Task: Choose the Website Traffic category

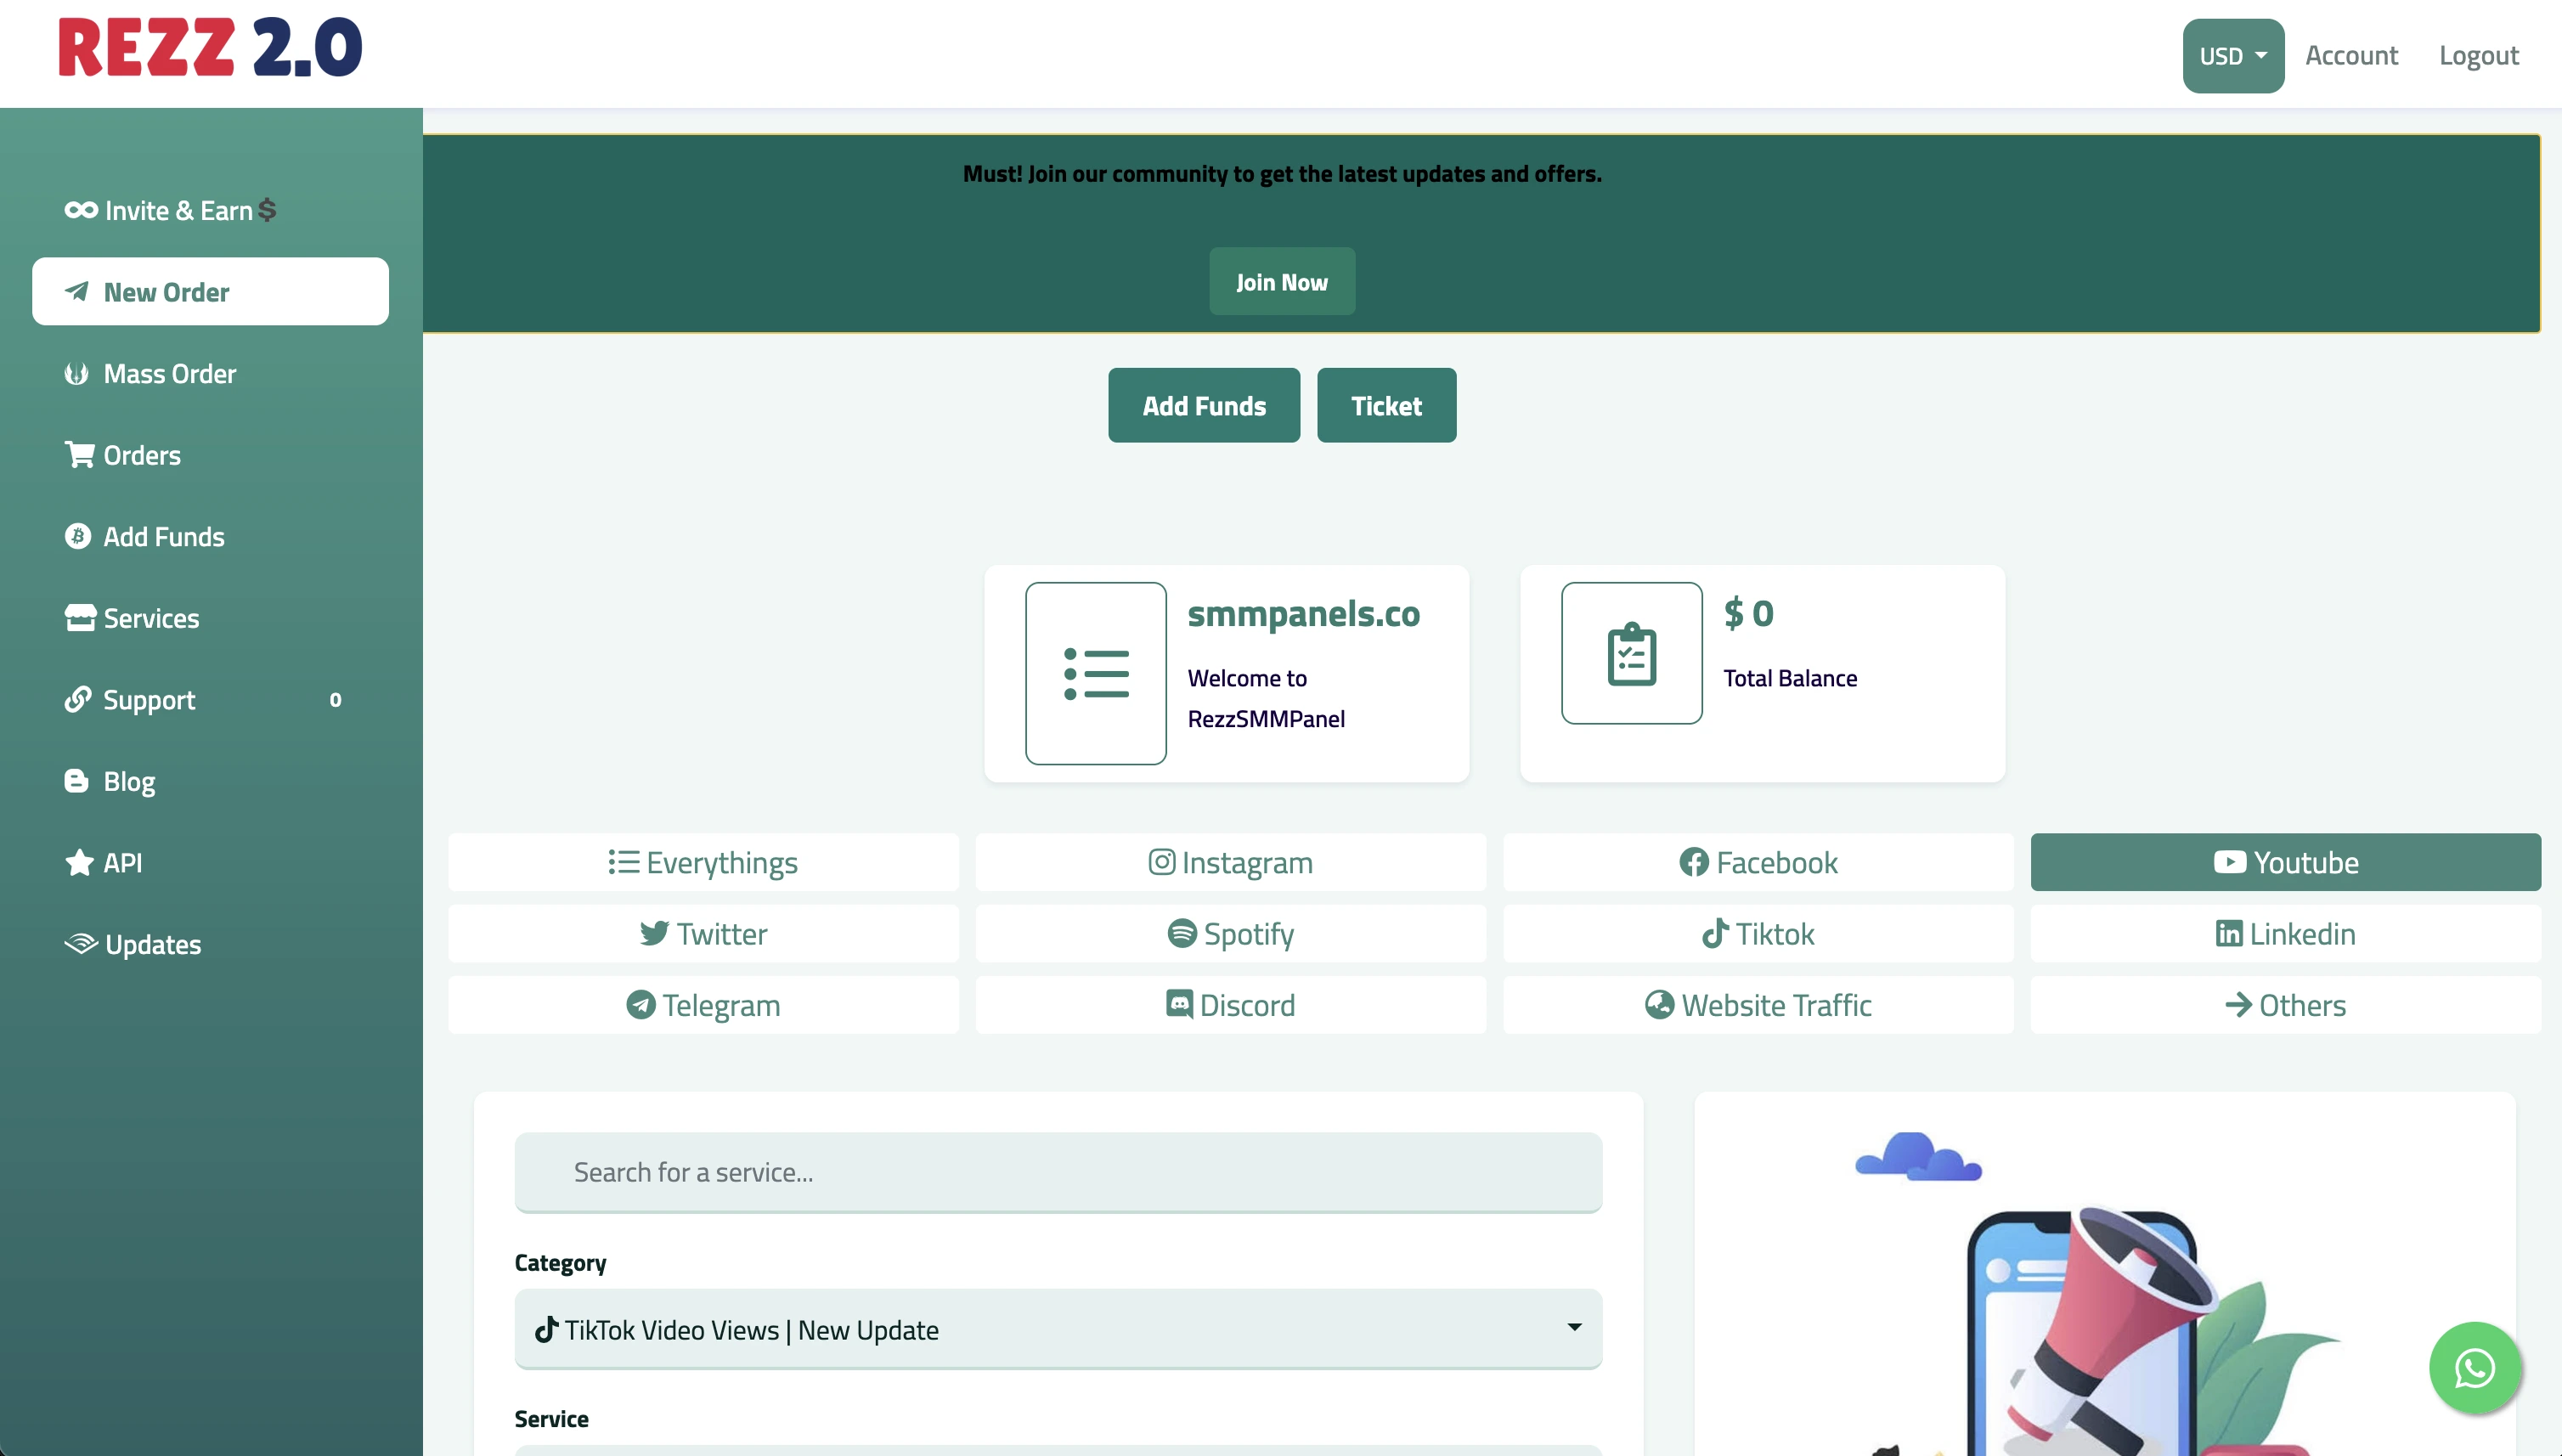Action: [1757, 1004]
